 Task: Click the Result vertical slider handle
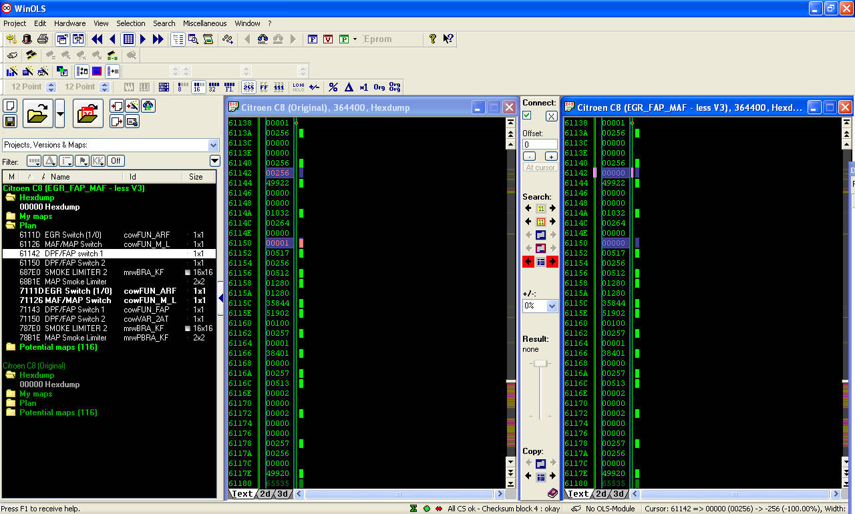tap(540, 363)
